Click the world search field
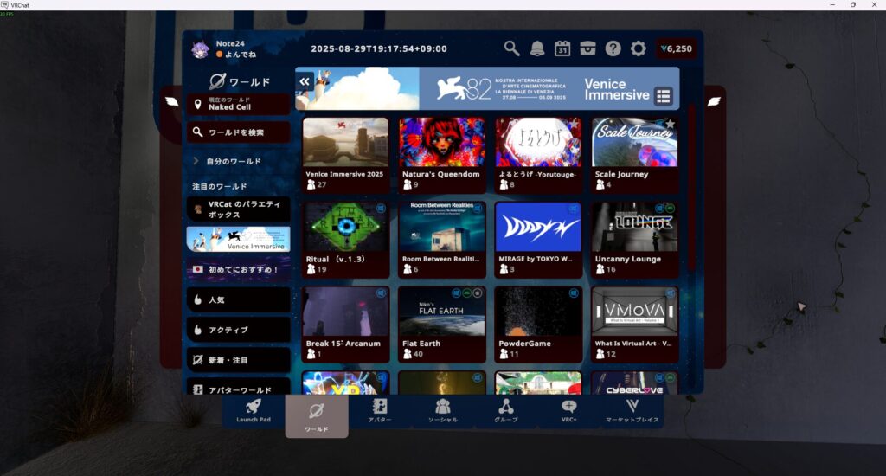This screenshot has width=886, height=476. tap(239, 132)
